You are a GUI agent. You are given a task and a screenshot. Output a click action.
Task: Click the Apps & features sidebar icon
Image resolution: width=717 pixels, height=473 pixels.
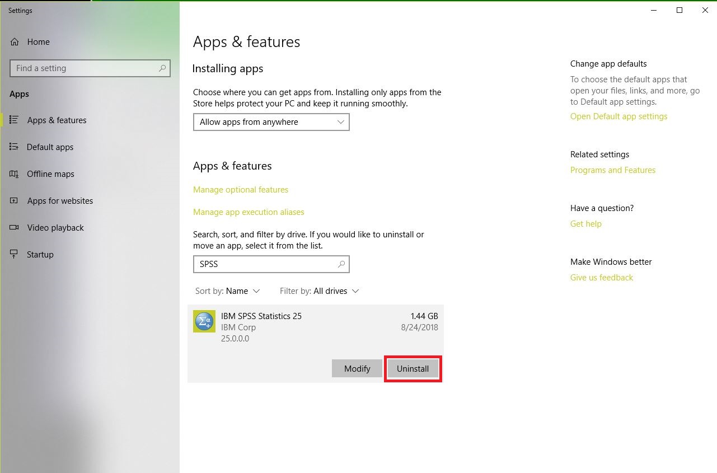[15, 120]
